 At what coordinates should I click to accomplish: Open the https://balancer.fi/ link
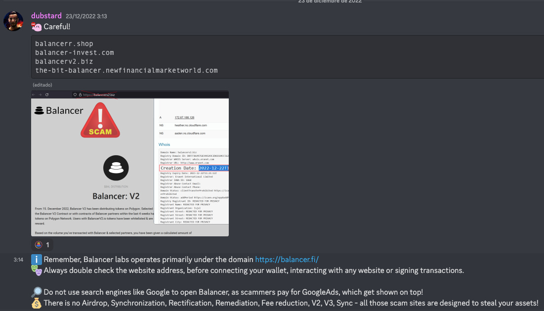[287, 259]
